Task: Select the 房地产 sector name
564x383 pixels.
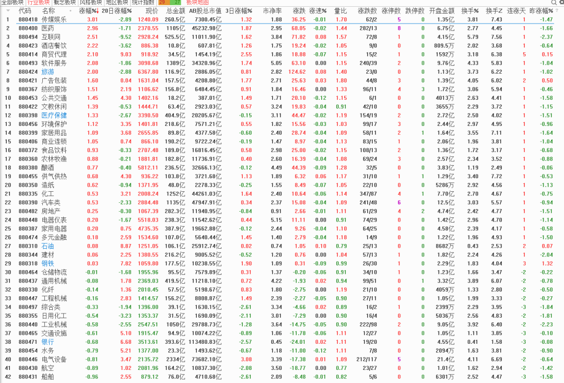Action: pyautogui.click(x=51, y=211)
